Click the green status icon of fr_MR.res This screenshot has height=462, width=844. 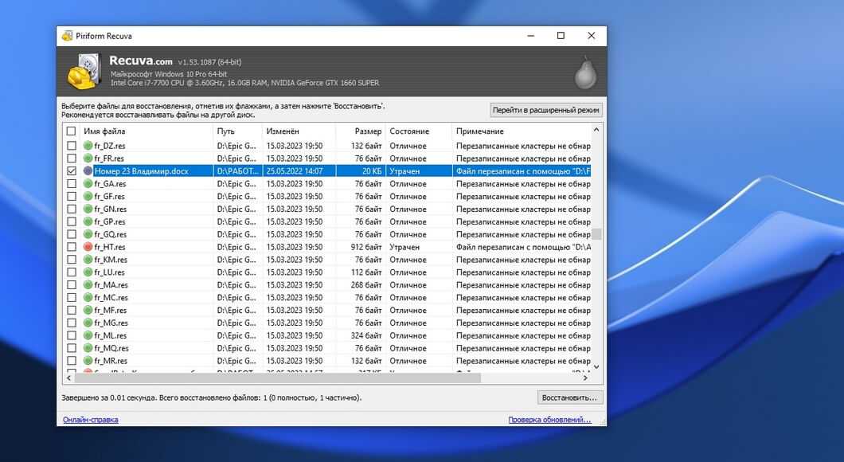coord(88,361)
